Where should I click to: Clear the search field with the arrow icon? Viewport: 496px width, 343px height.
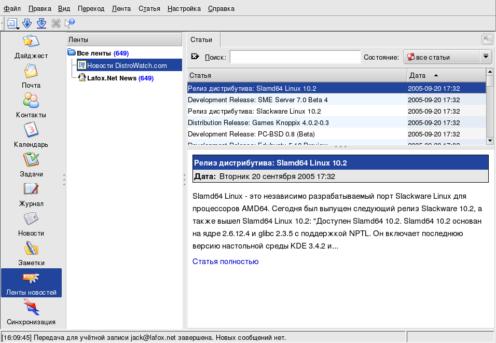(x=195, y=57)
